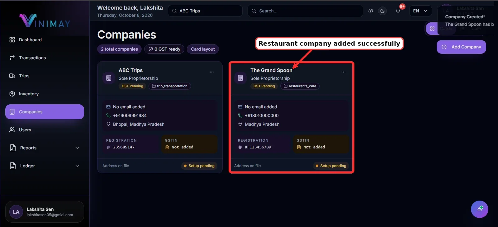This screenshot has width=498, height=227.
Task: Expand the Reports sidebar section
Action: pyautogui.click(x=45, y=148)
